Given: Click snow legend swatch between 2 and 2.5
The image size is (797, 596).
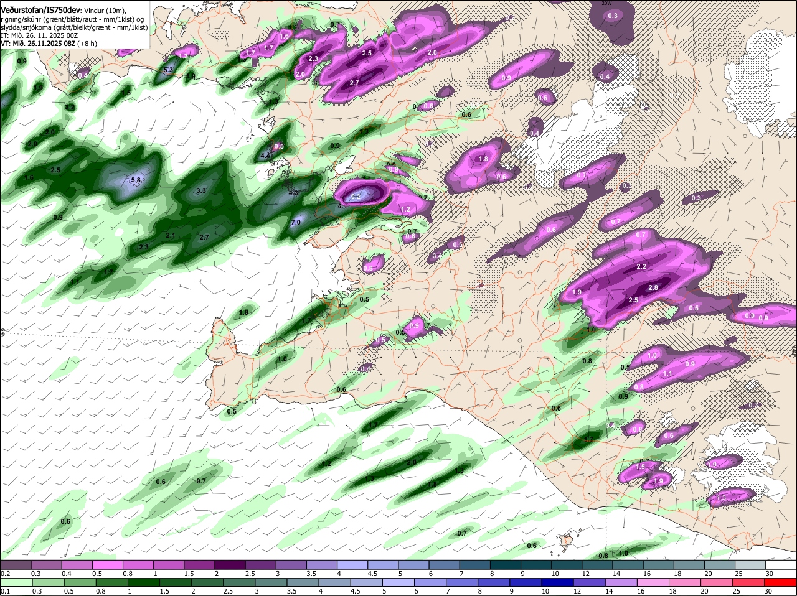Looking at the screenshot, I should 230,564.
